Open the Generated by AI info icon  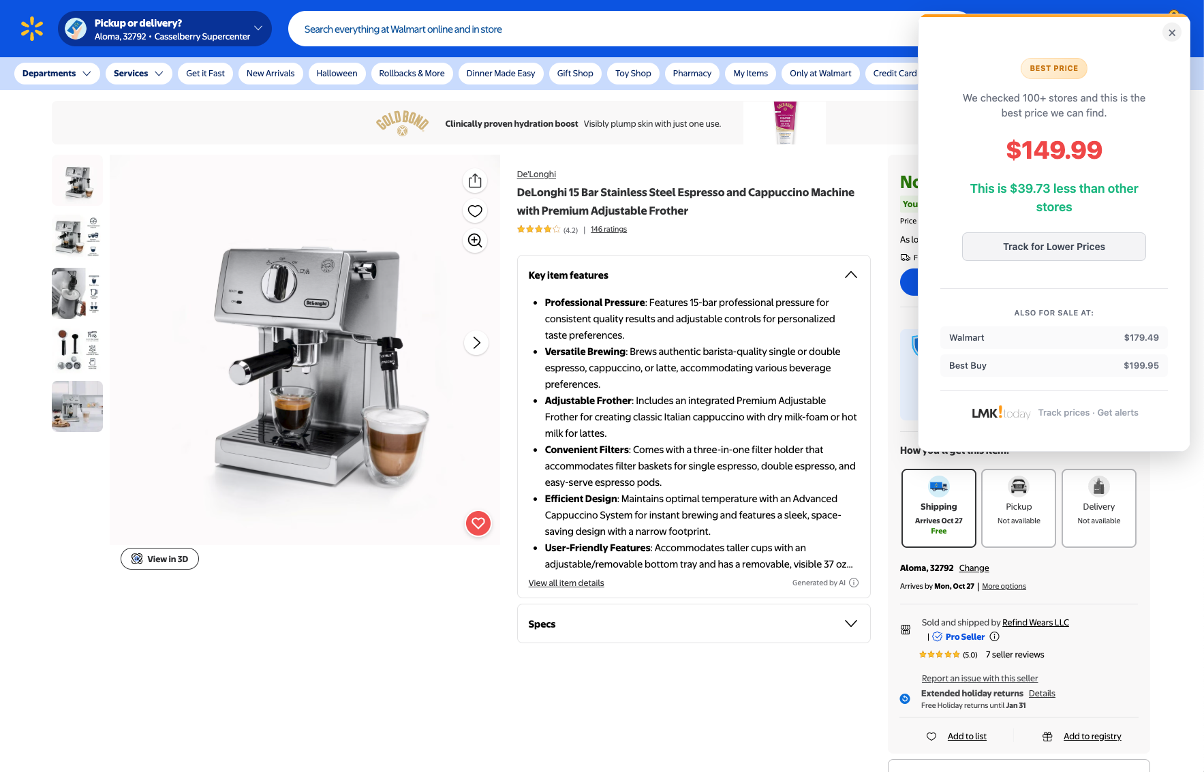point(854,583)
